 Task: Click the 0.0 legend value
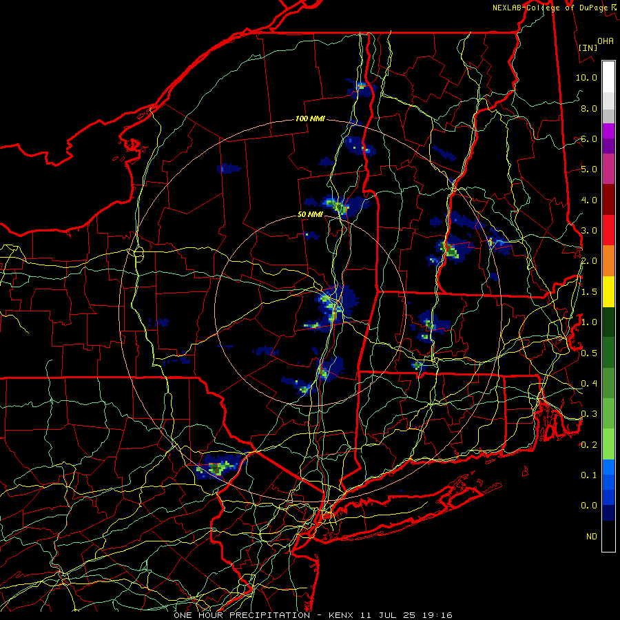pos(589,506)
